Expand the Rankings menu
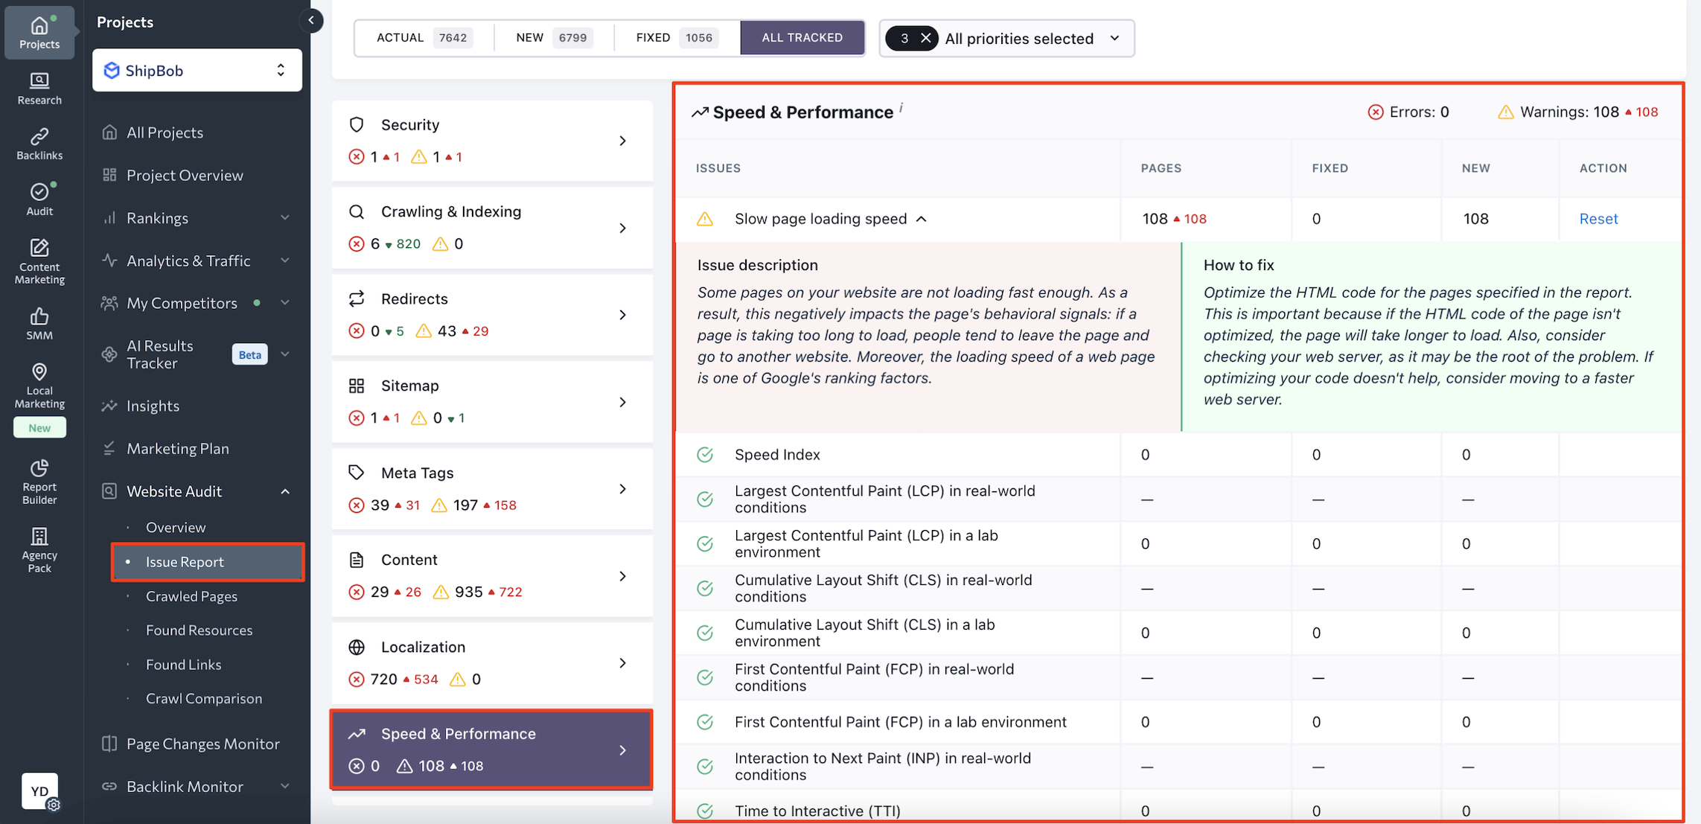Viewport: 1701px width, 824px height. 157,217
